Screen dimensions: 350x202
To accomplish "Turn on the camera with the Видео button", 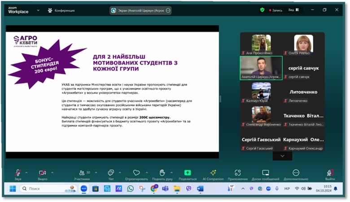I will [x=43, y=175].
